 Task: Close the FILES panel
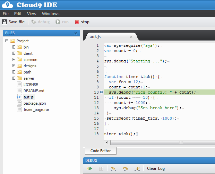click(76, 33)
